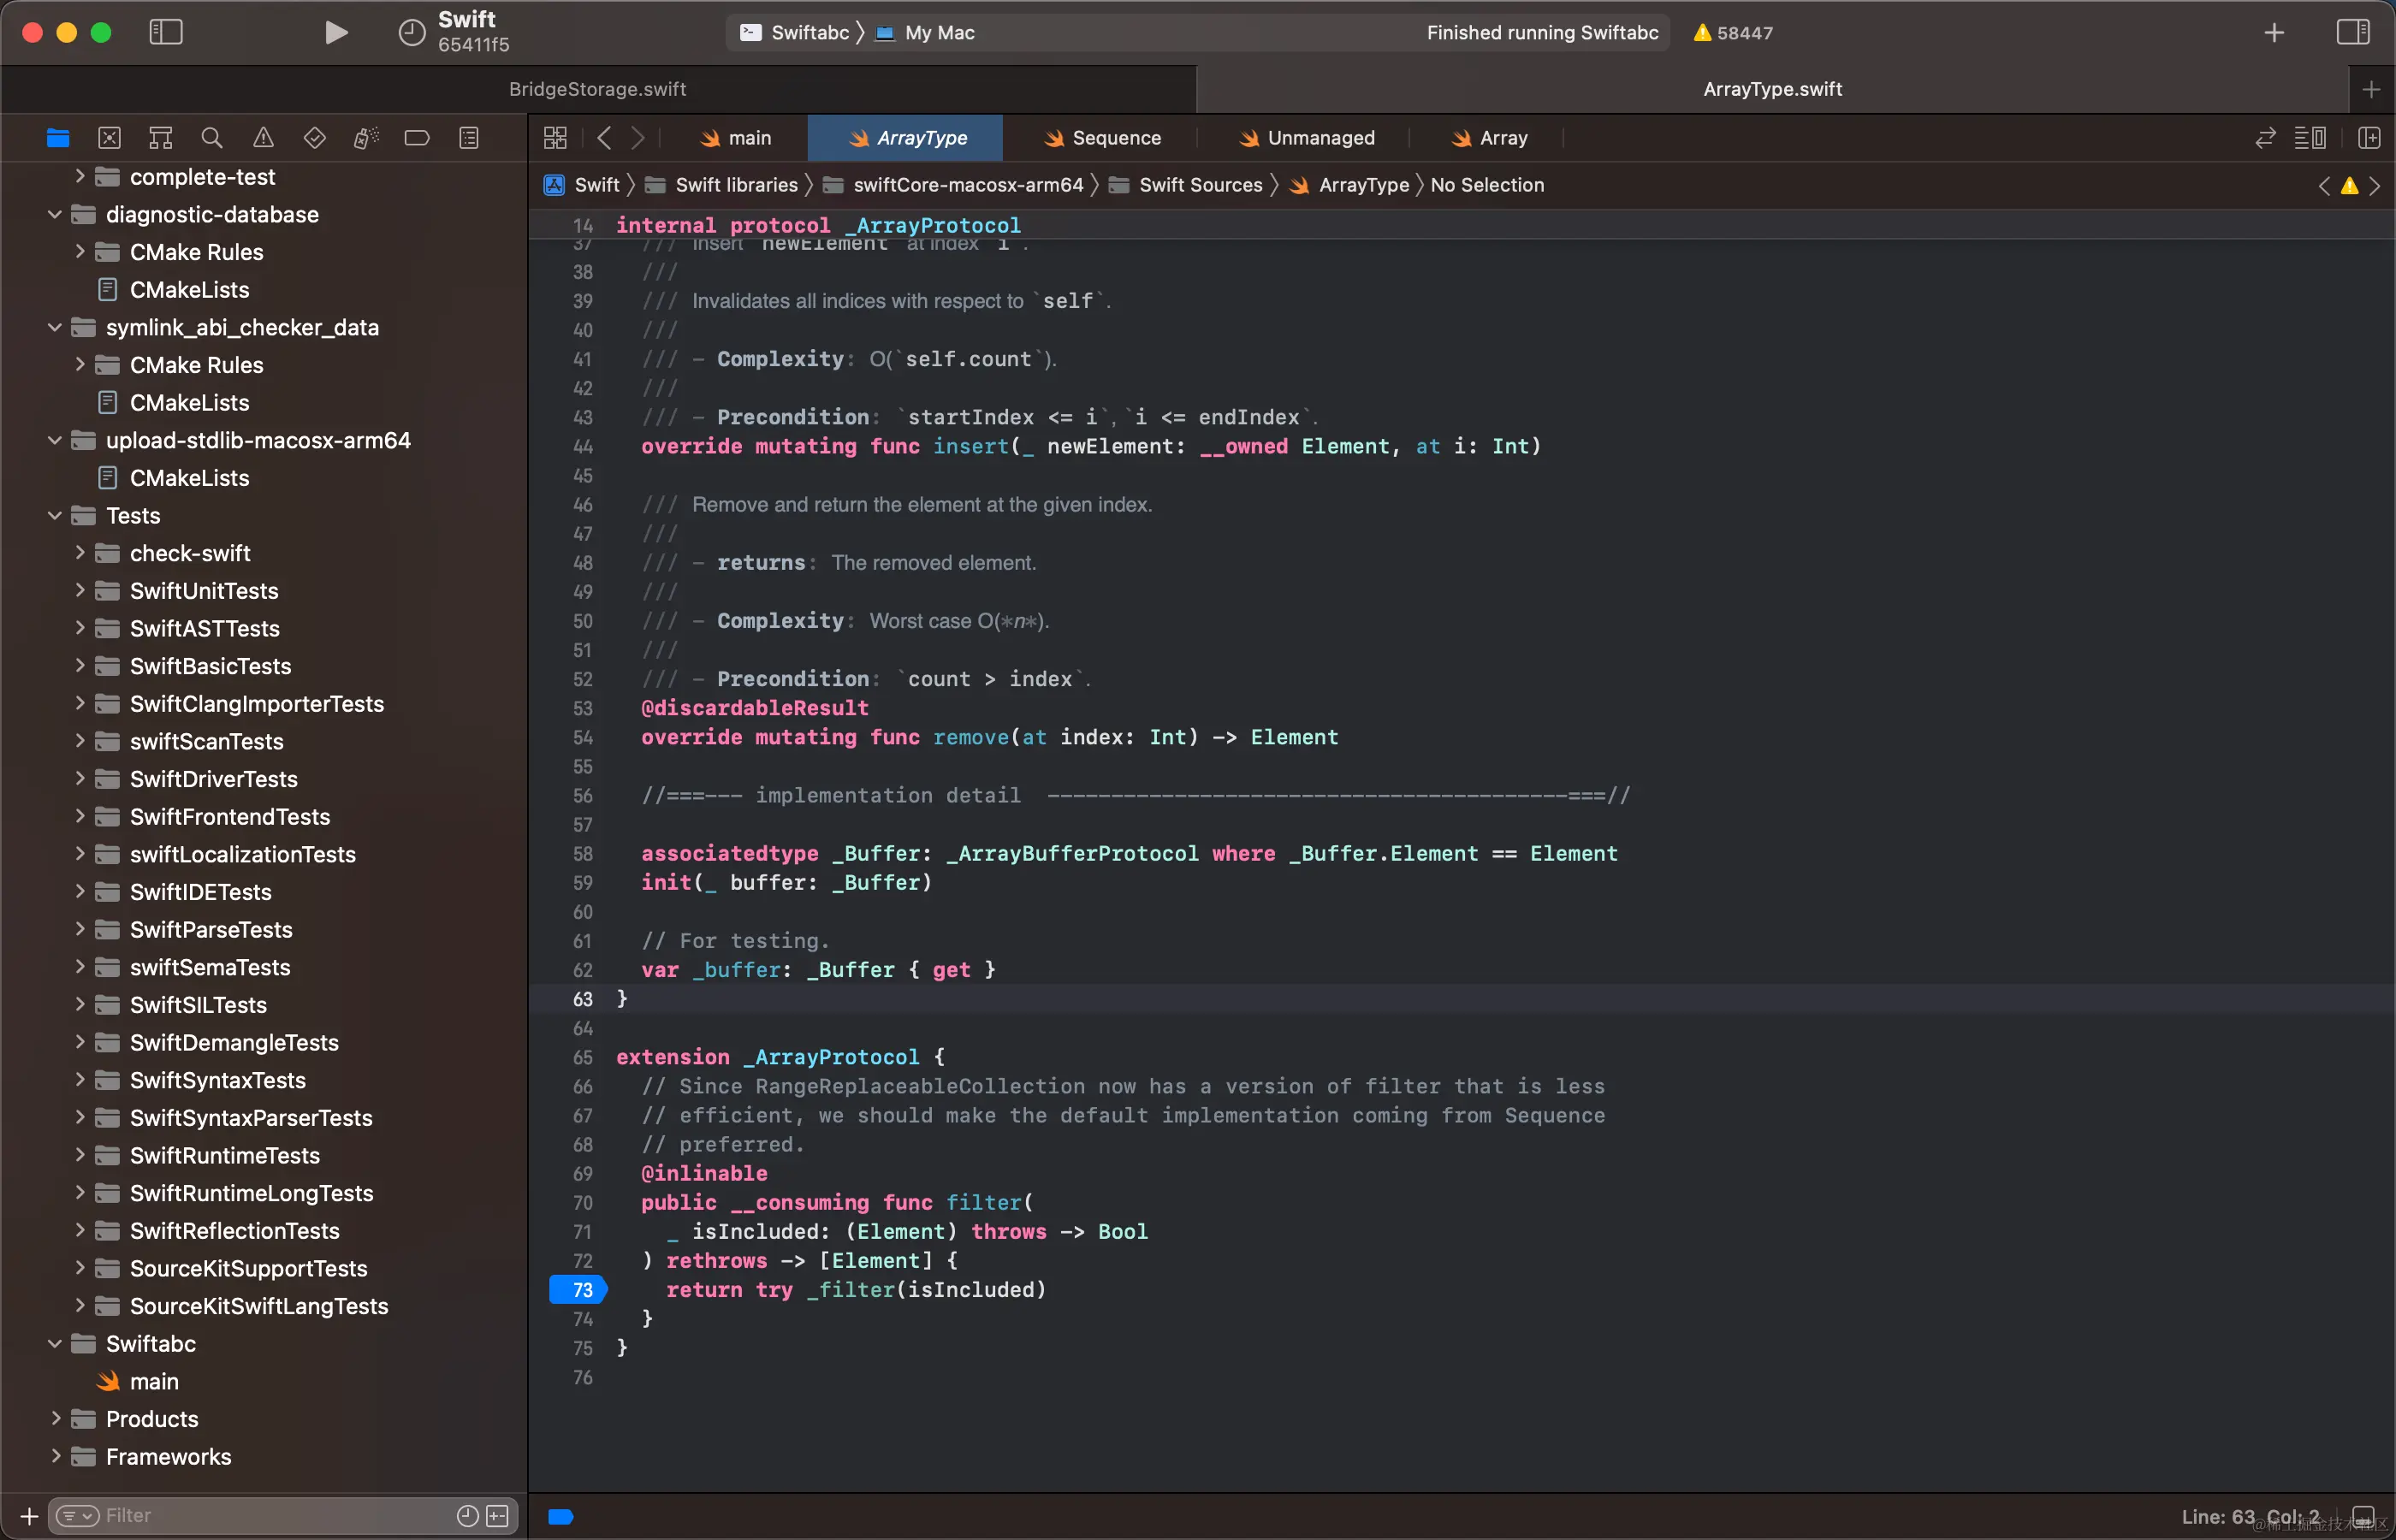The height and width of the screenshot is (1540, 2396).
Task: Choose the Swiftabc scheme selector
Action: [x=796, y=33]
